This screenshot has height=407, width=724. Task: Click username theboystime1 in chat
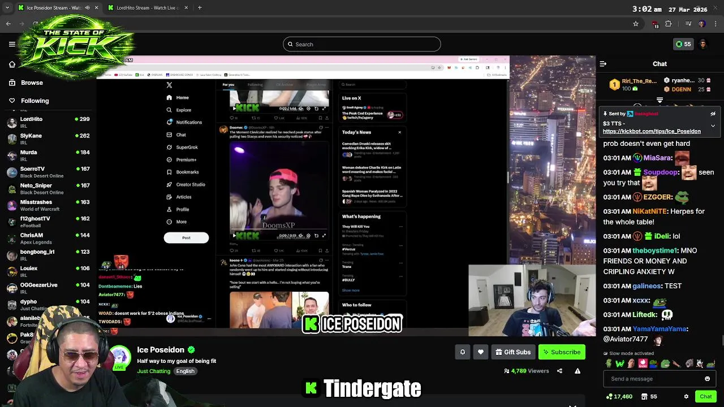[655, 250]
